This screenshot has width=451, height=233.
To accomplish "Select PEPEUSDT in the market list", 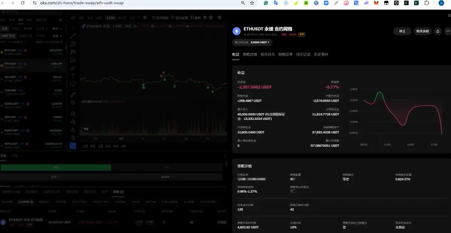I will [33, 145].
